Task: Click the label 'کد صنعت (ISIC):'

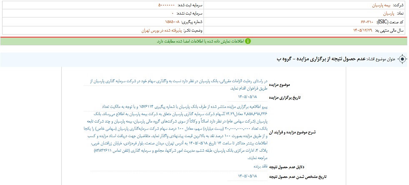Action: 389,22
